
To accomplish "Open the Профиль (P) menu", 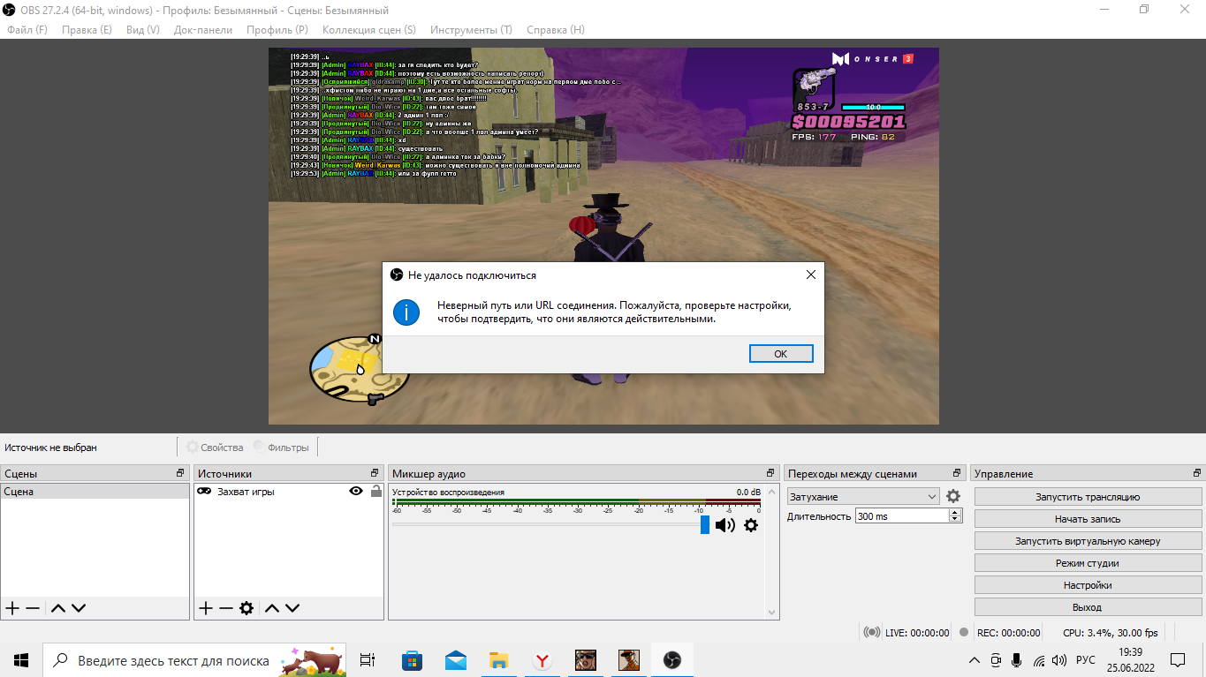I will pyautogui.click(x=277, y=29).
